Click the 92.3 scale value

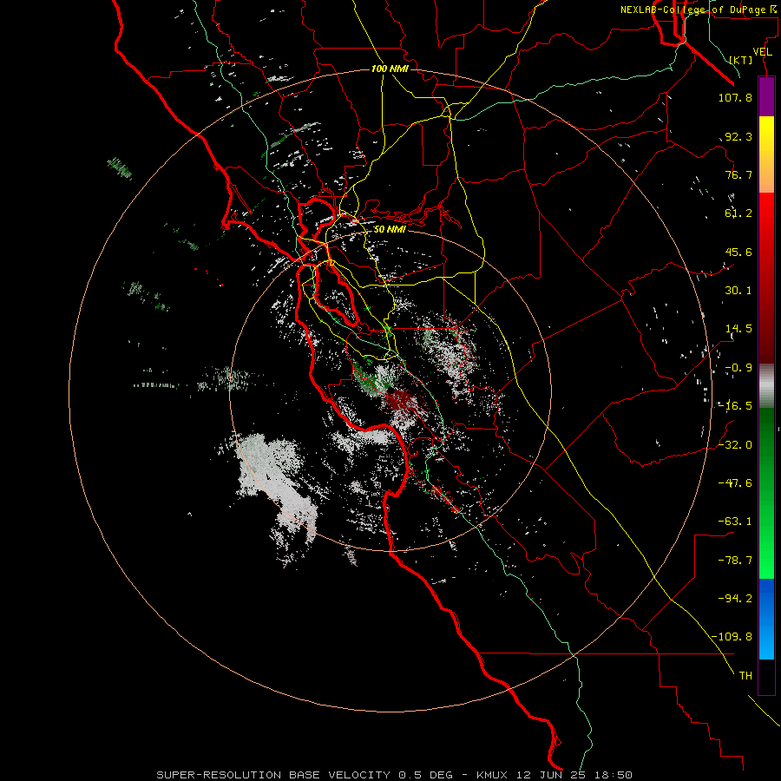coord(738,136)
